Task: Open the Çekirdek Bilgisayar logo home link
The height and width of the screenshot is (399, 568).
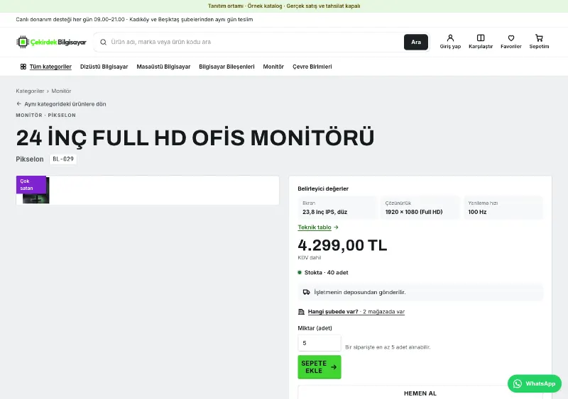Action: 51,42
